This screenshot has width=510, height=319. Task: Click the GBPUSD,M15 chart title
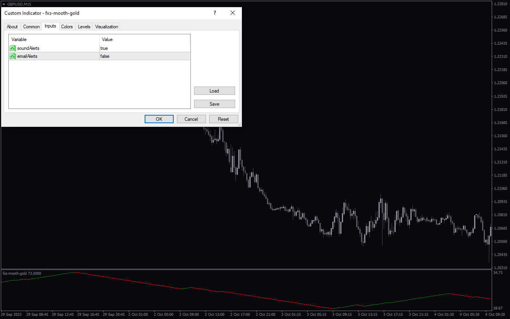19,4
